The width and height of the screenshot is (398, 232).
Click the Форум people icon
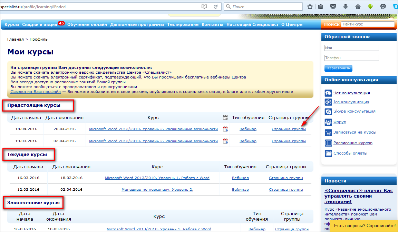point(328,122)
